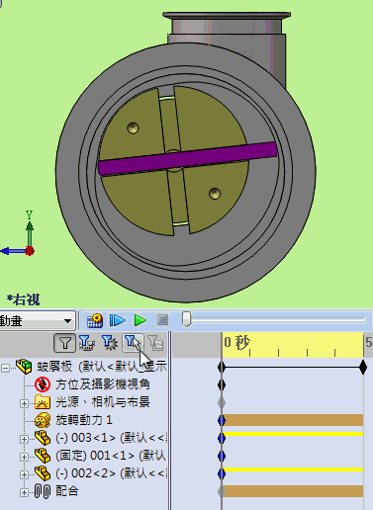373x510 pixels.
Task: Toggle the Filter Selected icon
Action: (x=133, y=343)
